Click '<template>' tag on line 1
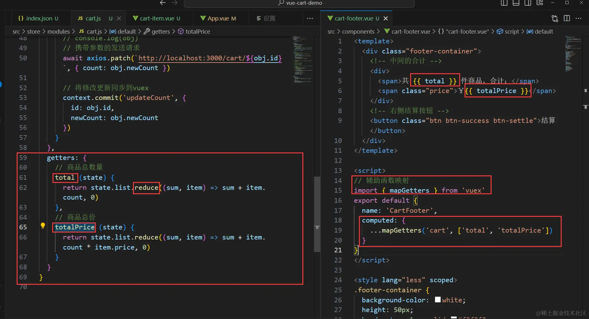The height and width of the screenshot is (319, 589). 374,41
